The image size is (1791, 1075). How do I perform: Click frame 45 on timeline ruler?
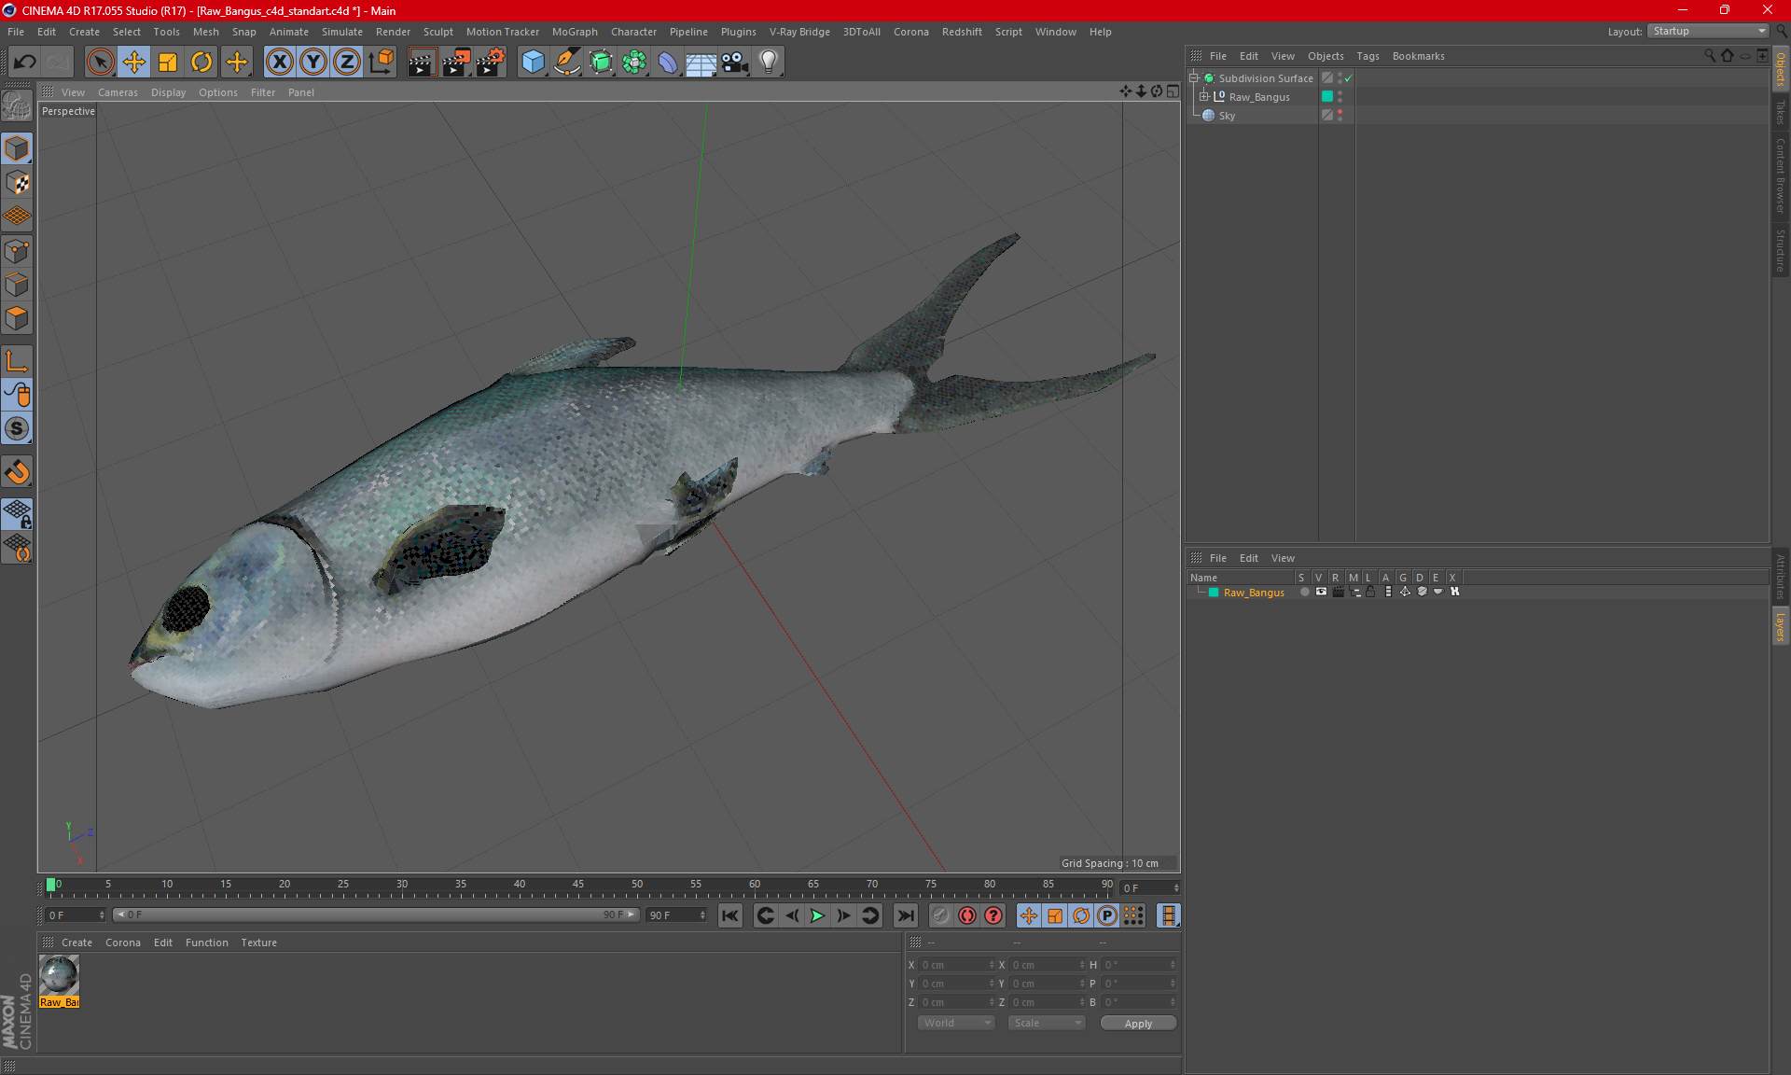pos(578,885)
